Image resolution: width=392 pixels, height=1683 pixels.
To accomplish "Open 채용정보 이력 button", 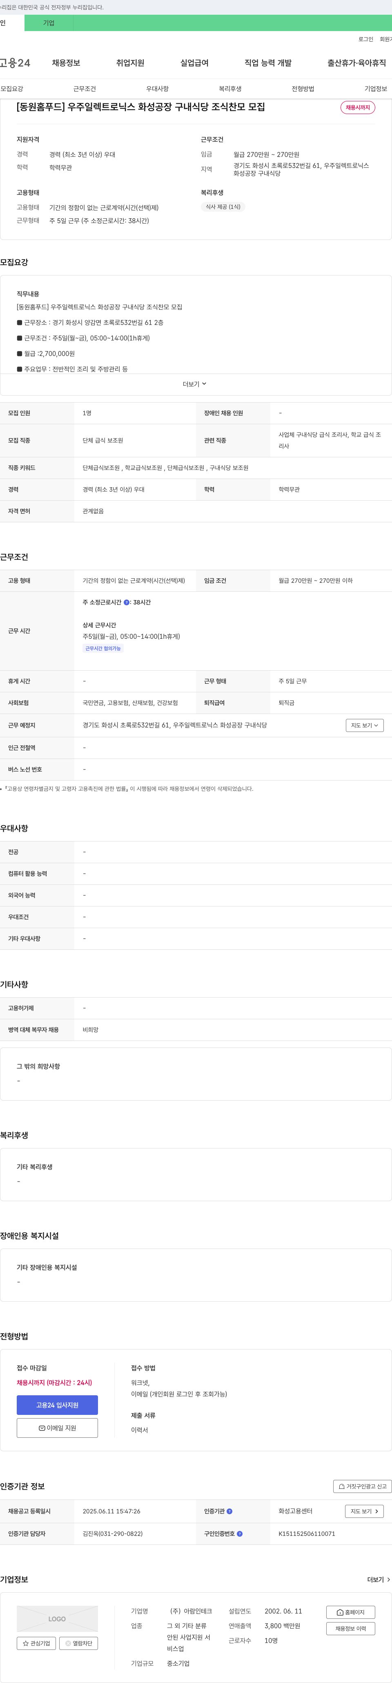I will [x=350, y=1628].
